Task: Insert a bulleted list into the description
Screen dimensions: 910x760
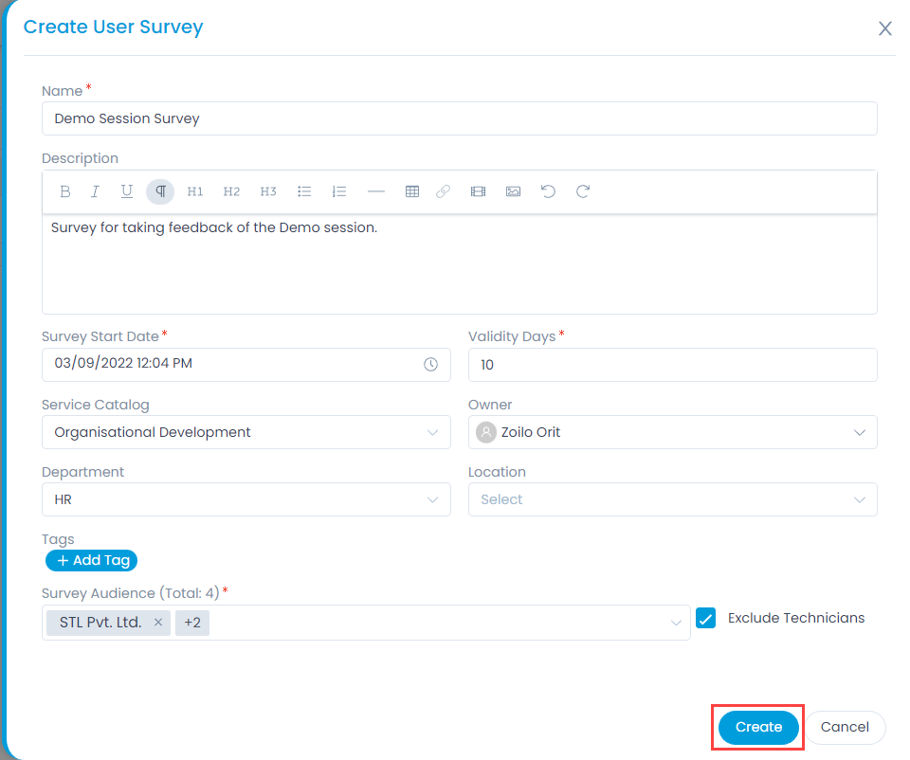Action: pyautogui.click(x=304, y=190)
